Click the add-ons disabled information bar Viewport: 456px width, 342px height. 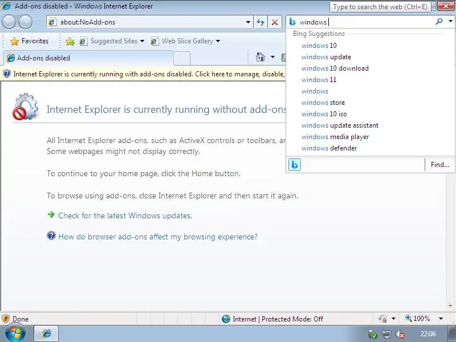[x=144, y=74]
